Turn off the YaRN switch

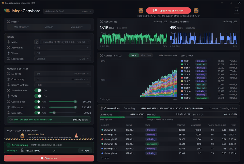click(38, 96)
